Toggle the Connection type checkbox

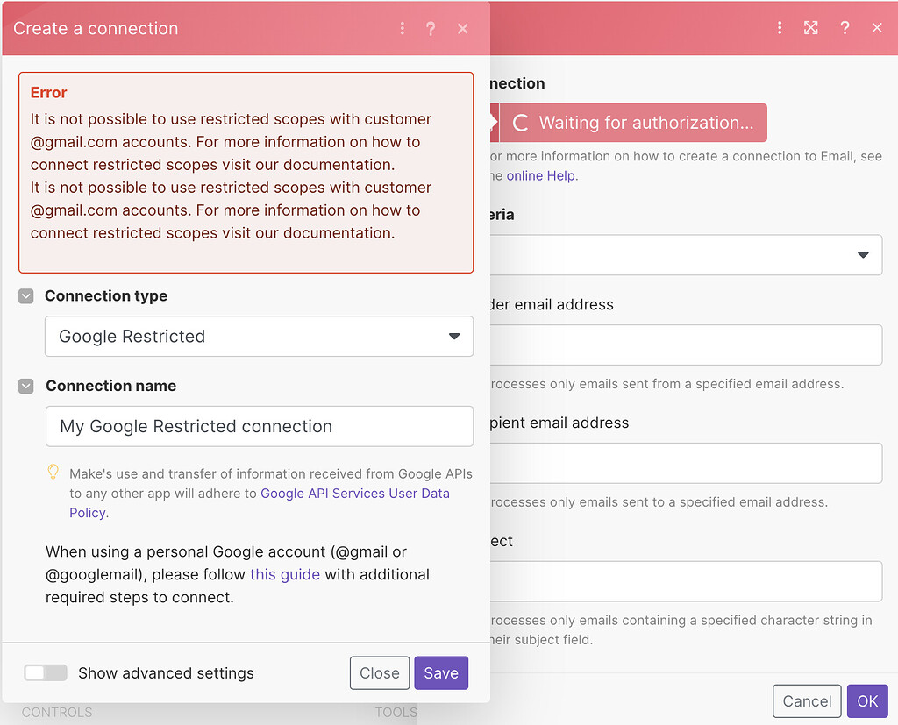point(25,296)
